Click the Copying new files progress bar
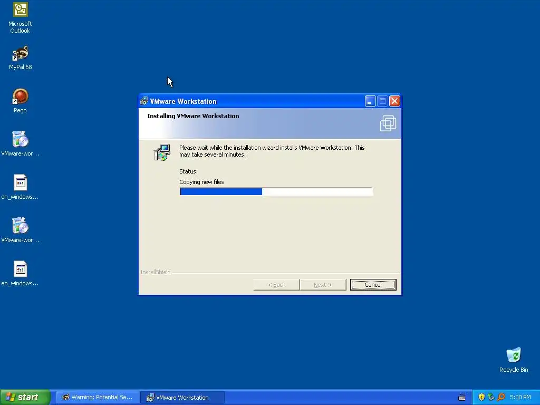Screen dimensions: 540x405 (276, 191)
